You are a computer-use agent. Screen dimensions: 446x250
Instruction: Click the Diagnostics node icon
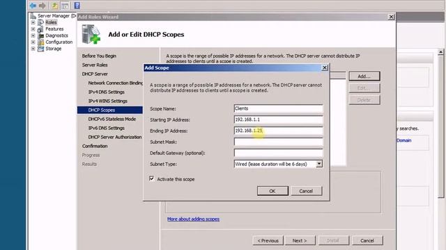40,35
